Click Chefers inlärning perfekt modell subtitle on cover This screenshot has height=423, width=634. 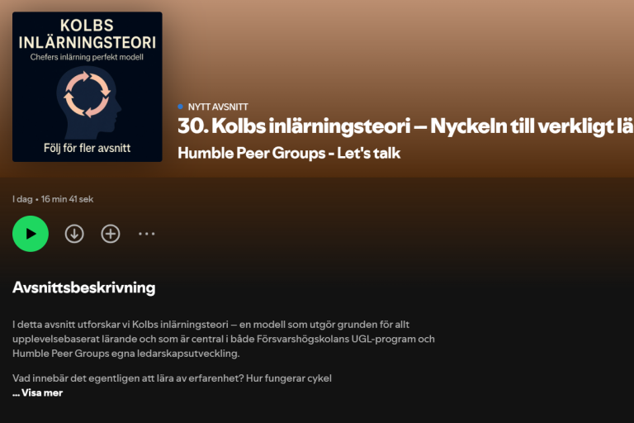[87, 57]
